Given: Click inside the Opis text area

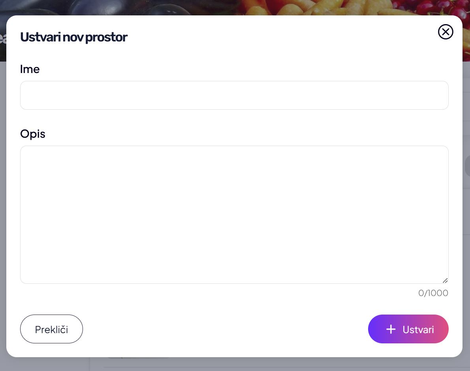Looking at the screenshot, I should click(234, 214).
